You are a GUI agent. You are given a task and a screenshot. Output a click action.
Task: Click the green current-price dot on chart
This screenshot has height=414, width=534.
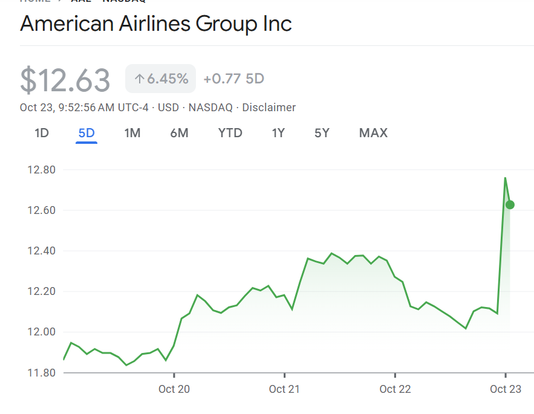tap(510, 204)
